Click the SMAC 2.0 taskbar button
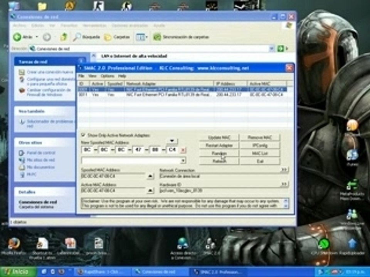The width and height of the screenshot is (370, 277). [218, 272]
